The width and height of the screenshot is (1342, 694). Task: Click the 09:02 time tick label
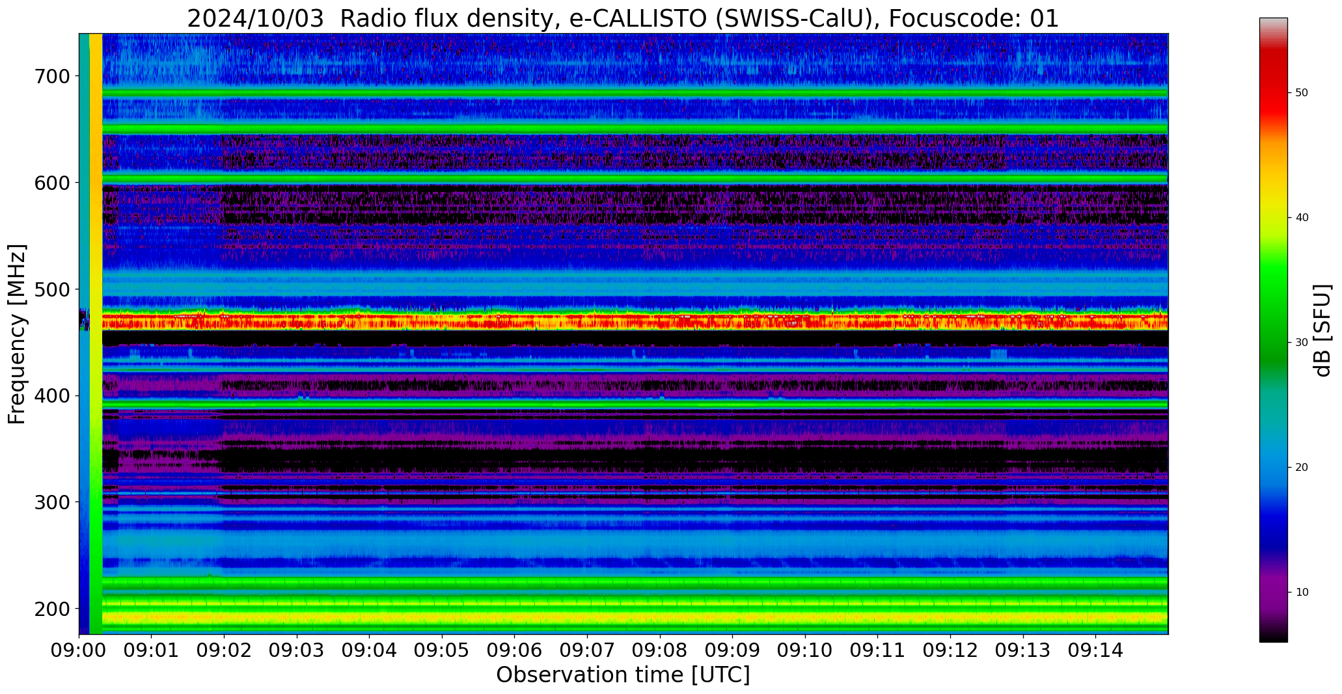pyautogui.click(x=225, y=650)
